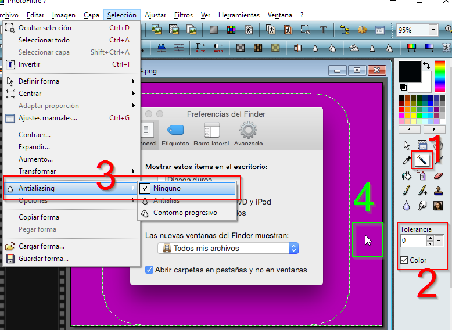Open the Filtros menu
This screenshot has height=330, width=452.
click(x=184, y=15)
